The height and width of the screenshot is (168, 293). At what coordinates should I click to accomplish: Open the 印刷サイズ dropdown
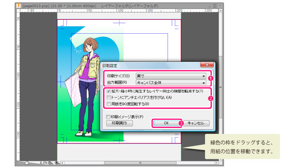pos(171,76)
